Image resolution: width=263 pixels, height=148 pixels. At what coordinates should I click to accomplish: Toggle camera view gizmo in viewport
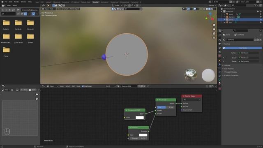pos(214,33)
